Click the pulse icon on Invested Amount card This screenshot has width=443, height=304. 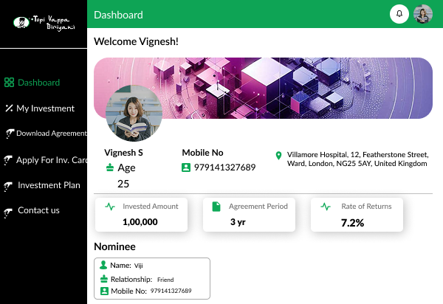(110, 207)
